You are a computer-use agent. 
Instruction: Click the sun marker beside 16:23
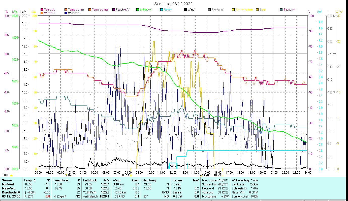pyautogui.click(x=222, y=175)
